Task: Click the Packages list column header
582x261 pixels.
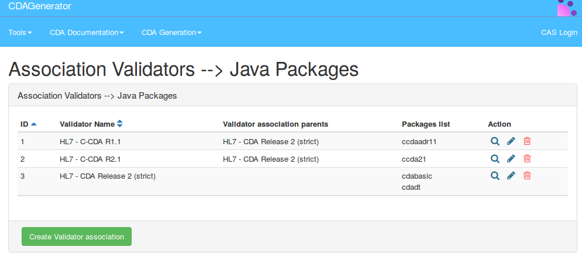Action: (425, 124)
